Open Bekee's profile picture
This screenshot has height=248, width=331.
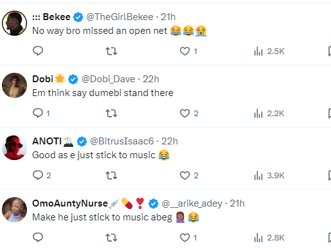tap(14, 23)
